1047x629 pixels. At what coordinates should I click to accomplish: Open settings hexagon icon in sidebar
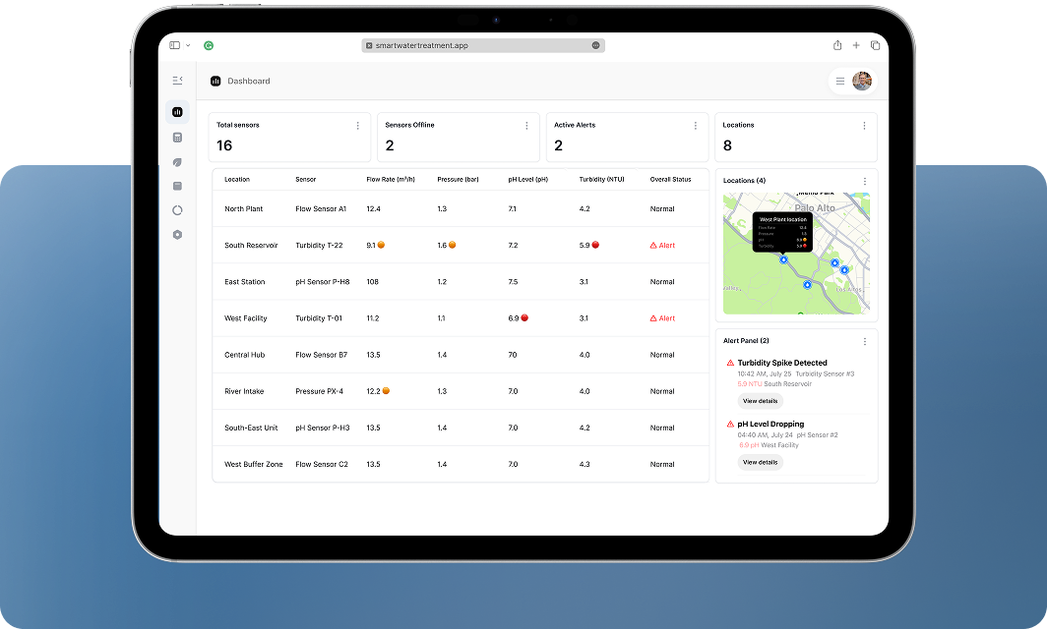coord(177,235)
